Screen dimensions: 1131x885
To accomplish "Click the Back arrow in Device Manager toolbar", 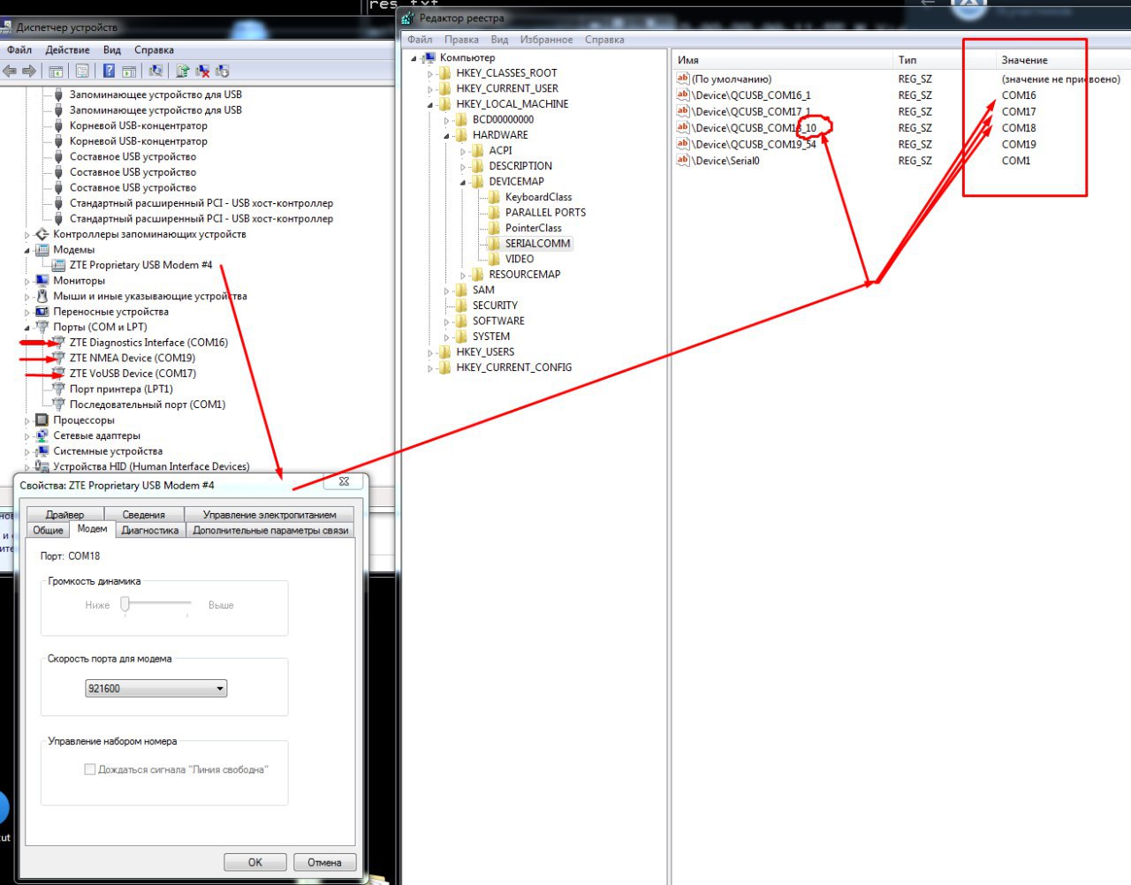I will tap(10, 71).
